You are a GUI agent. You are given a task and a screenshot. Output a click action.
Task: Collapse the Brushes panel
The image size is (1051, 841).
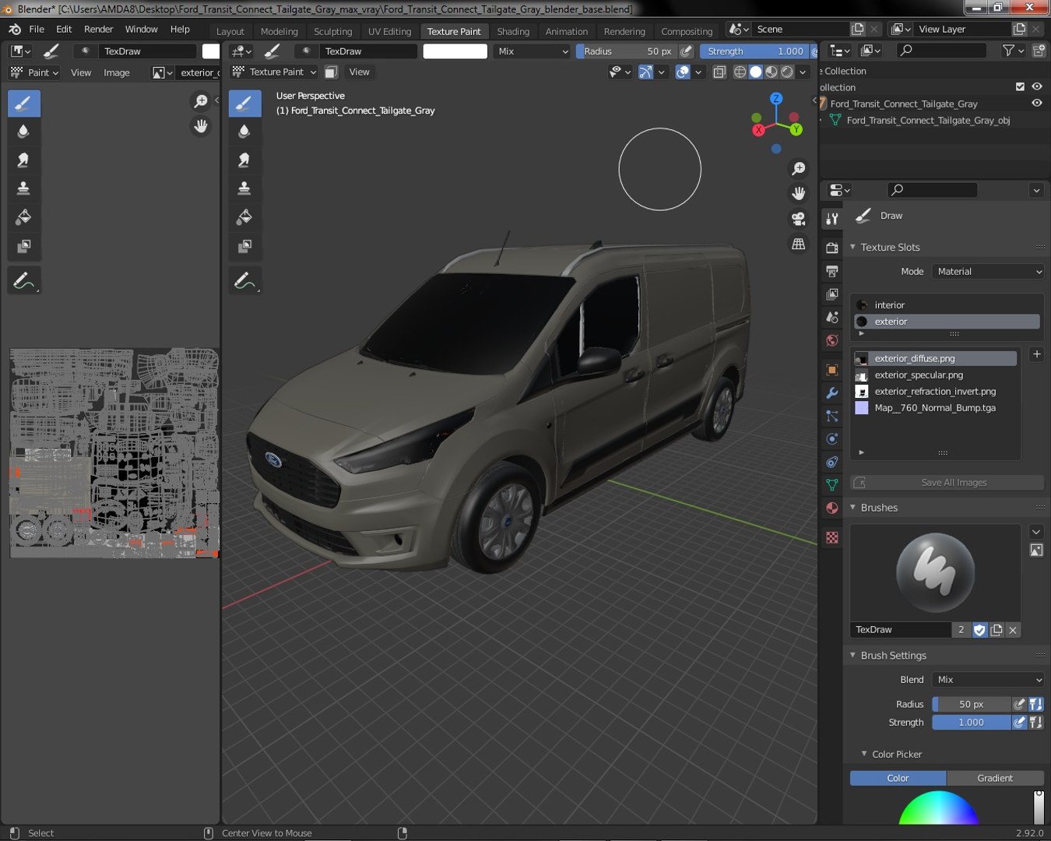(x=852, y=507)
